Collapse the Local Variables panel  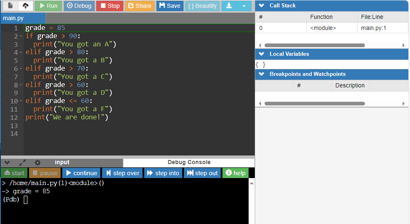(262, 54)
